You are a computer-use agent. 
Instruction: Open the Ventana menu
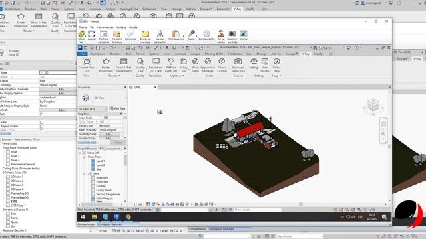pyautogui.click(x=121, y=27)
